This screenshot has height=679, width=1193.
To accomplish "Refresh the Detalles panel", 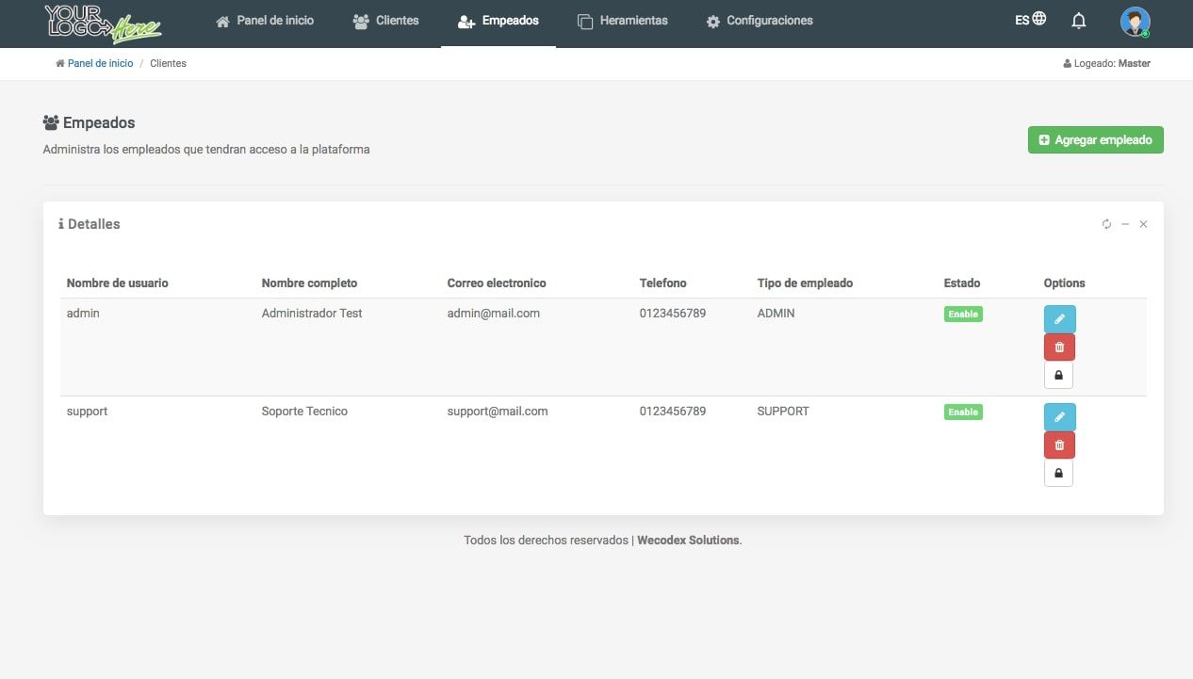I will click(x=1106, y=224).
